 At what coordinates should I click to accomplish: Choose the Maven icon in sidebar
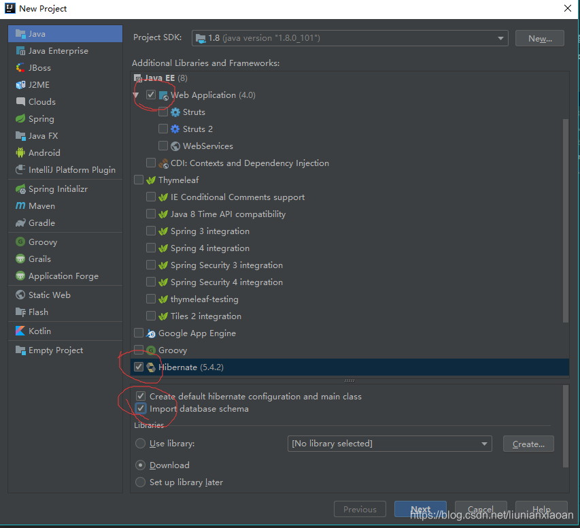point(20,205)
